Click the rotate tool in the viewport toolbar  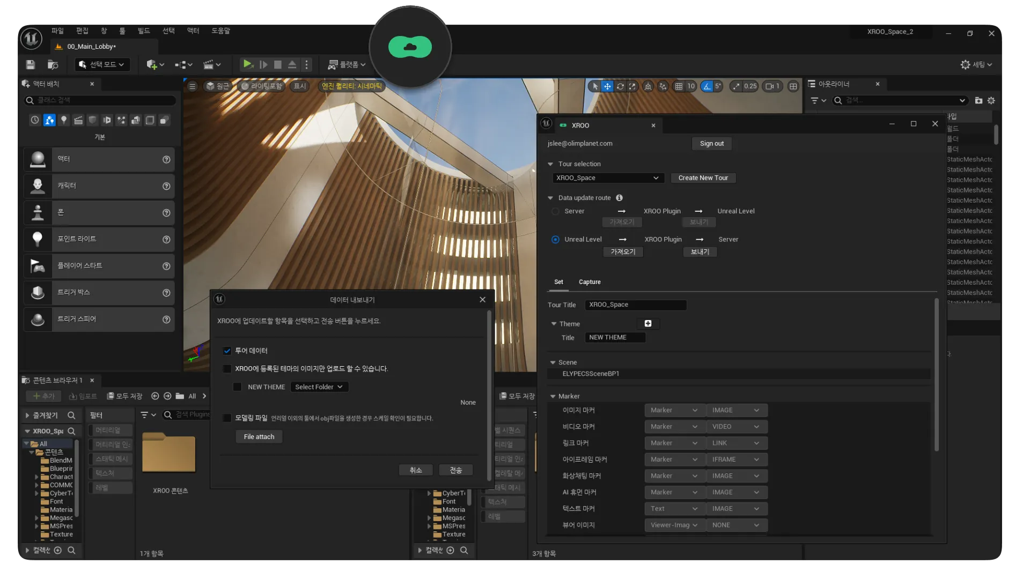[x=620, y=86]
